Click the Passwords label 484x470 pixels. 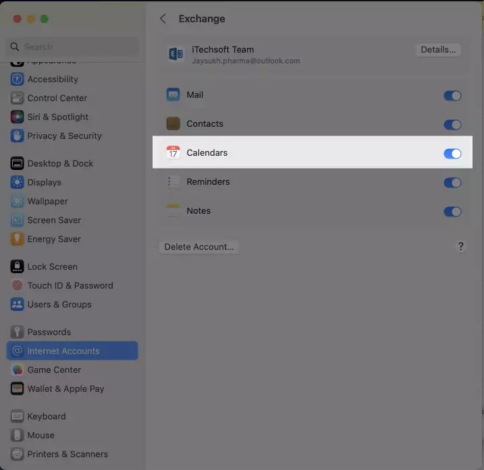pos(49,332)
